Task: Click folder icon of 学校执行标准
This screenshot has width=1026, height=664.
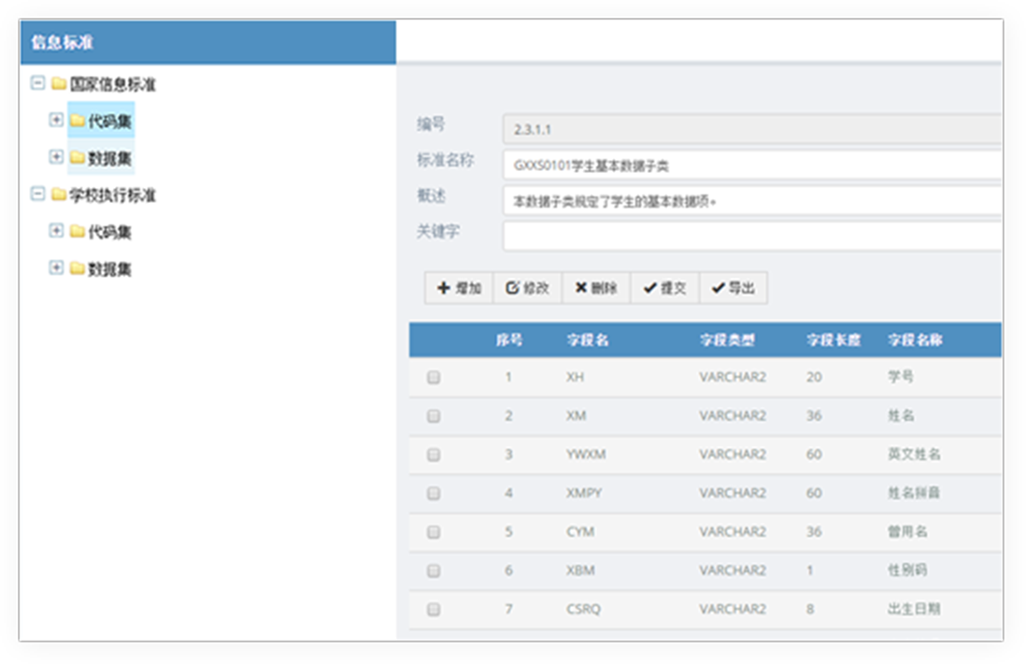Action: point(59,195)
